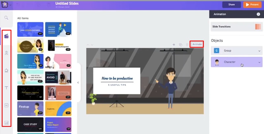Click the All Items heading
The height and width of the screenshot is (134, 264).
coord(23,18)
